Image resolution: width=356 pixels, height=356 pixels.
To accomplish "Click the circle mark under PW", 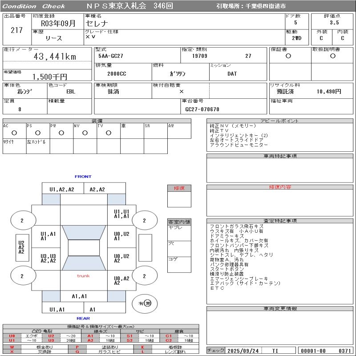I will (x=61, y=133).
